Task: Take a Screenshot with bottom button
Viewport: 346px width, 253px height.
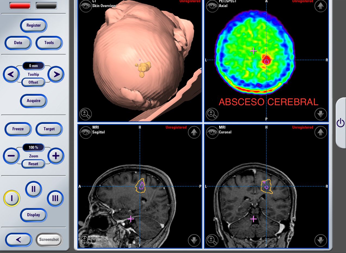Action: click(49, 239)
